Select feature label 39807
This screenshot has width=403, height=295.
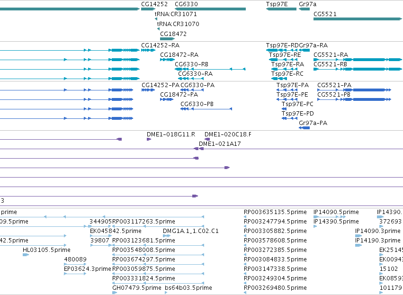[x=100, y=241]
